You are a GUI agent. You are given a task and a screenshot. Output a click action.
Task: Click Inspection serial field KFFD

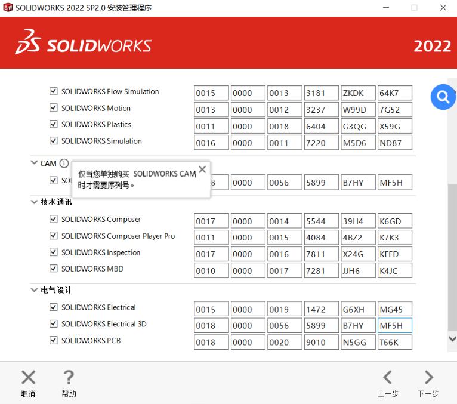tap(395, 254)
